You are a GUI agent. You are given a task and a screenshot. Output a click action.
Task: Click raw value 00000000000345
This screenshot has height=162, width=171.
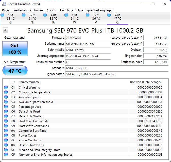pyautogui.click(x=150, y=131)
